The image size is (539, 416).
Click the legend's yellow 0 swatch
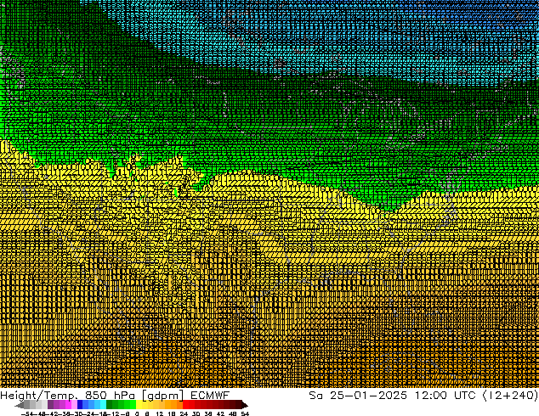[139, 405]
